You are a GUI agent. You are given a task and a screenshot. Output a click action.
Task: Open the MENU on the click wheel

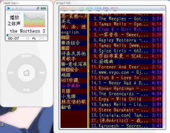[x=26, y=56]
